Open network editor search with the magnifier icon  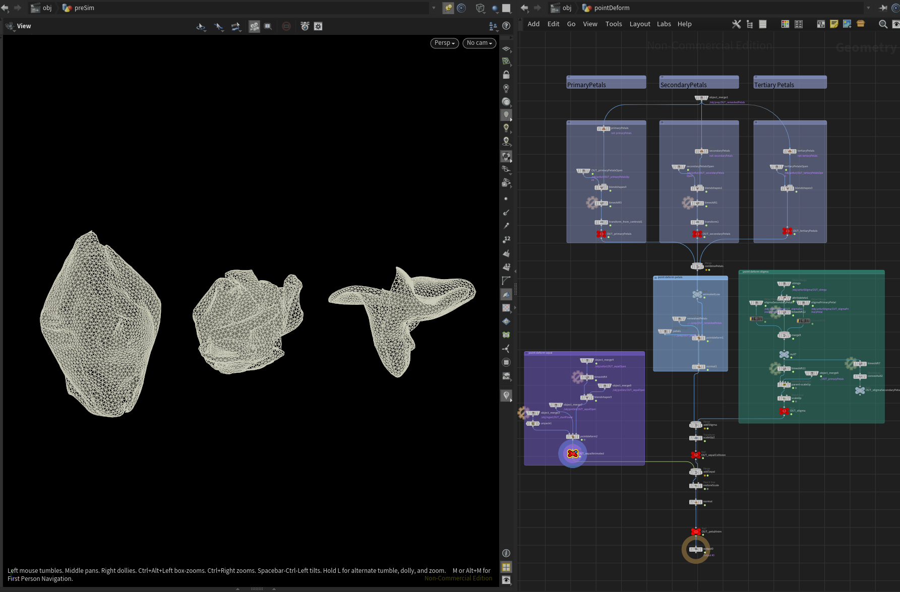[882, 24]
